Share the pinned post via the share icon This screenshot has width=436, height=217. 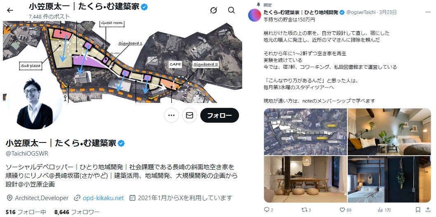(x=428, y=210)
